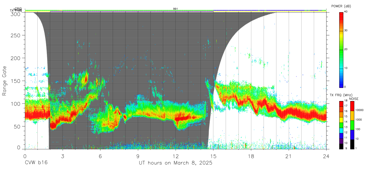Click the blue strip after hour 15 on the CPID bar
This screenshot has width=367, height=169.
[x=270, y=10]
